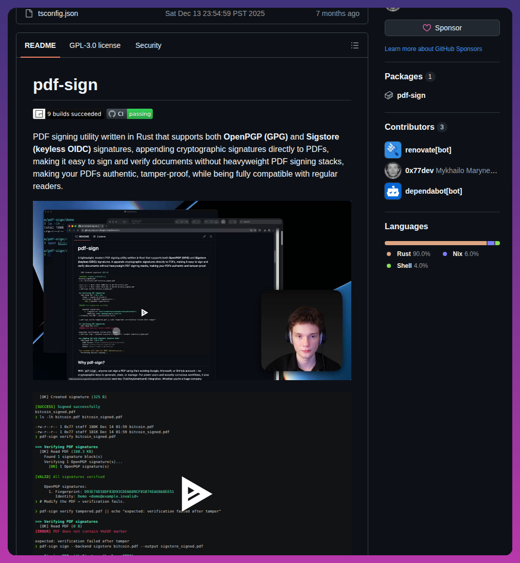Open Nix 6.0% language link

point(461,254)
